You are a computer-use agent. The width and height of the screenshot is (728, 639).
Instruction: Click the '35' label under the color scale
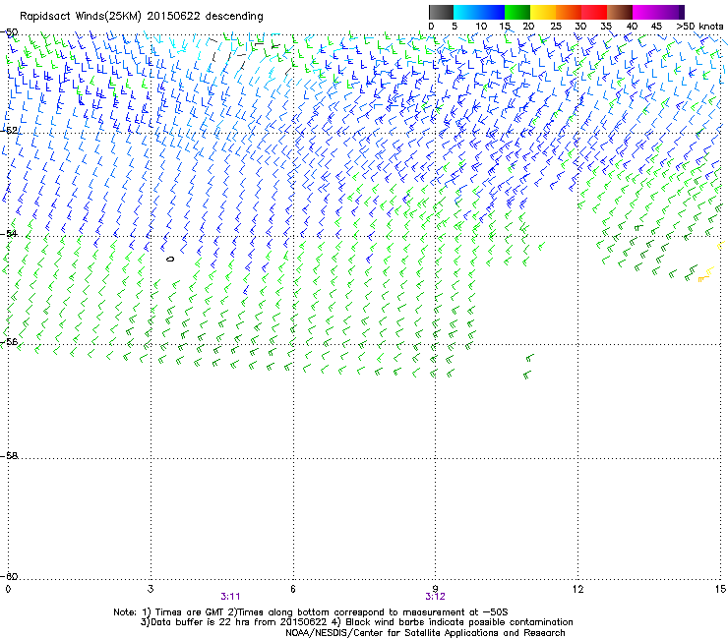[606, 27]
